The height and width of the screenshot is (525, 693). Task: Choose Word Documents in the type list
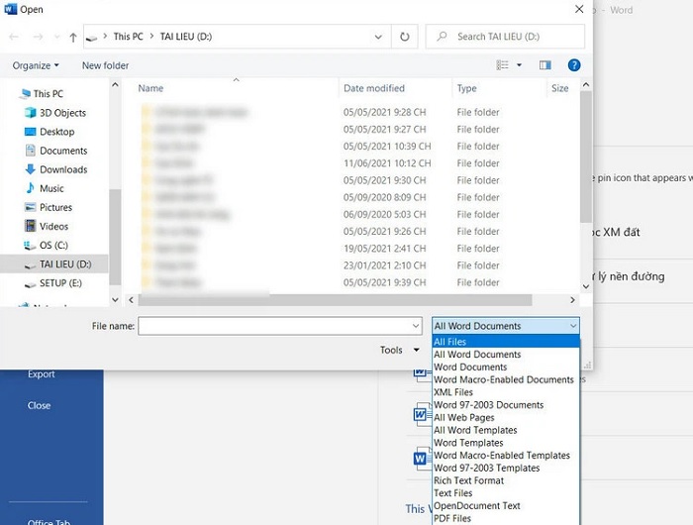pyautogui.click(x=506, y=367)
